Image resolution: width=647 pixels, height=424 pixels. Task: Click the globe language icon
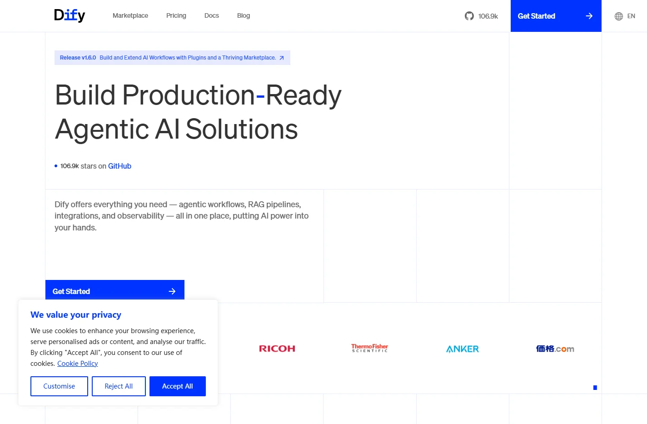click(x=619, y=16)
